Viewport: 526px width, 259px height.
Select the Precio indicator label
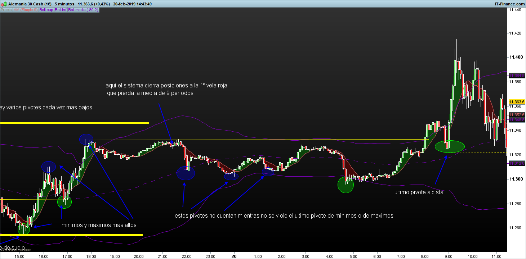coord(6,10)
